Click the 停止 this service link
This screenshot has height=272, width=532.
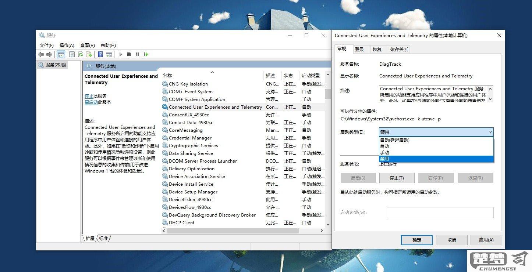click(89, 96)
